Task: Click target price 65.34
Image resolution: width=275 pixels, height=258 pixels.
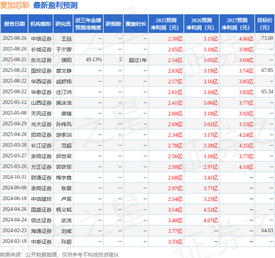Action: click(x=267, y=92)
